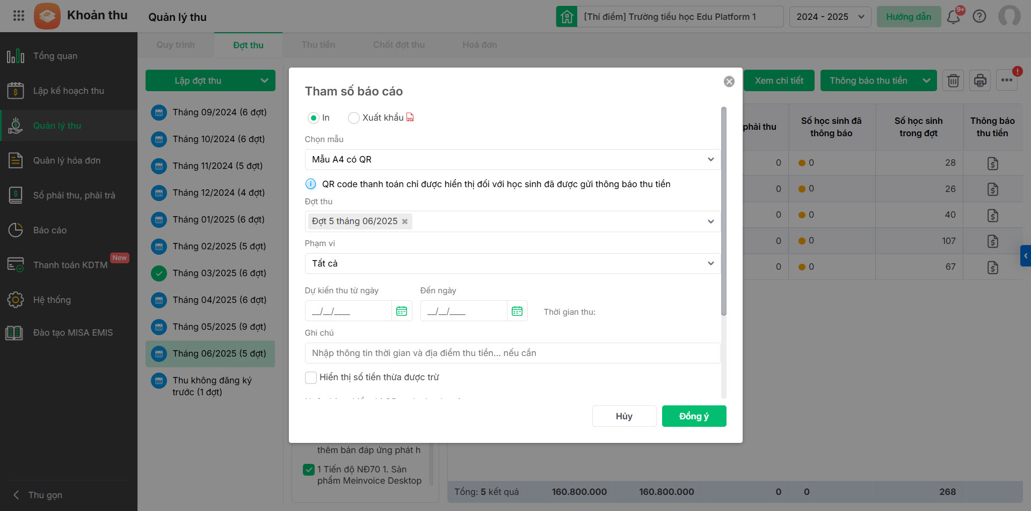
Task: Open Báo cáo in the sidebar
Action: click(50, 231)
